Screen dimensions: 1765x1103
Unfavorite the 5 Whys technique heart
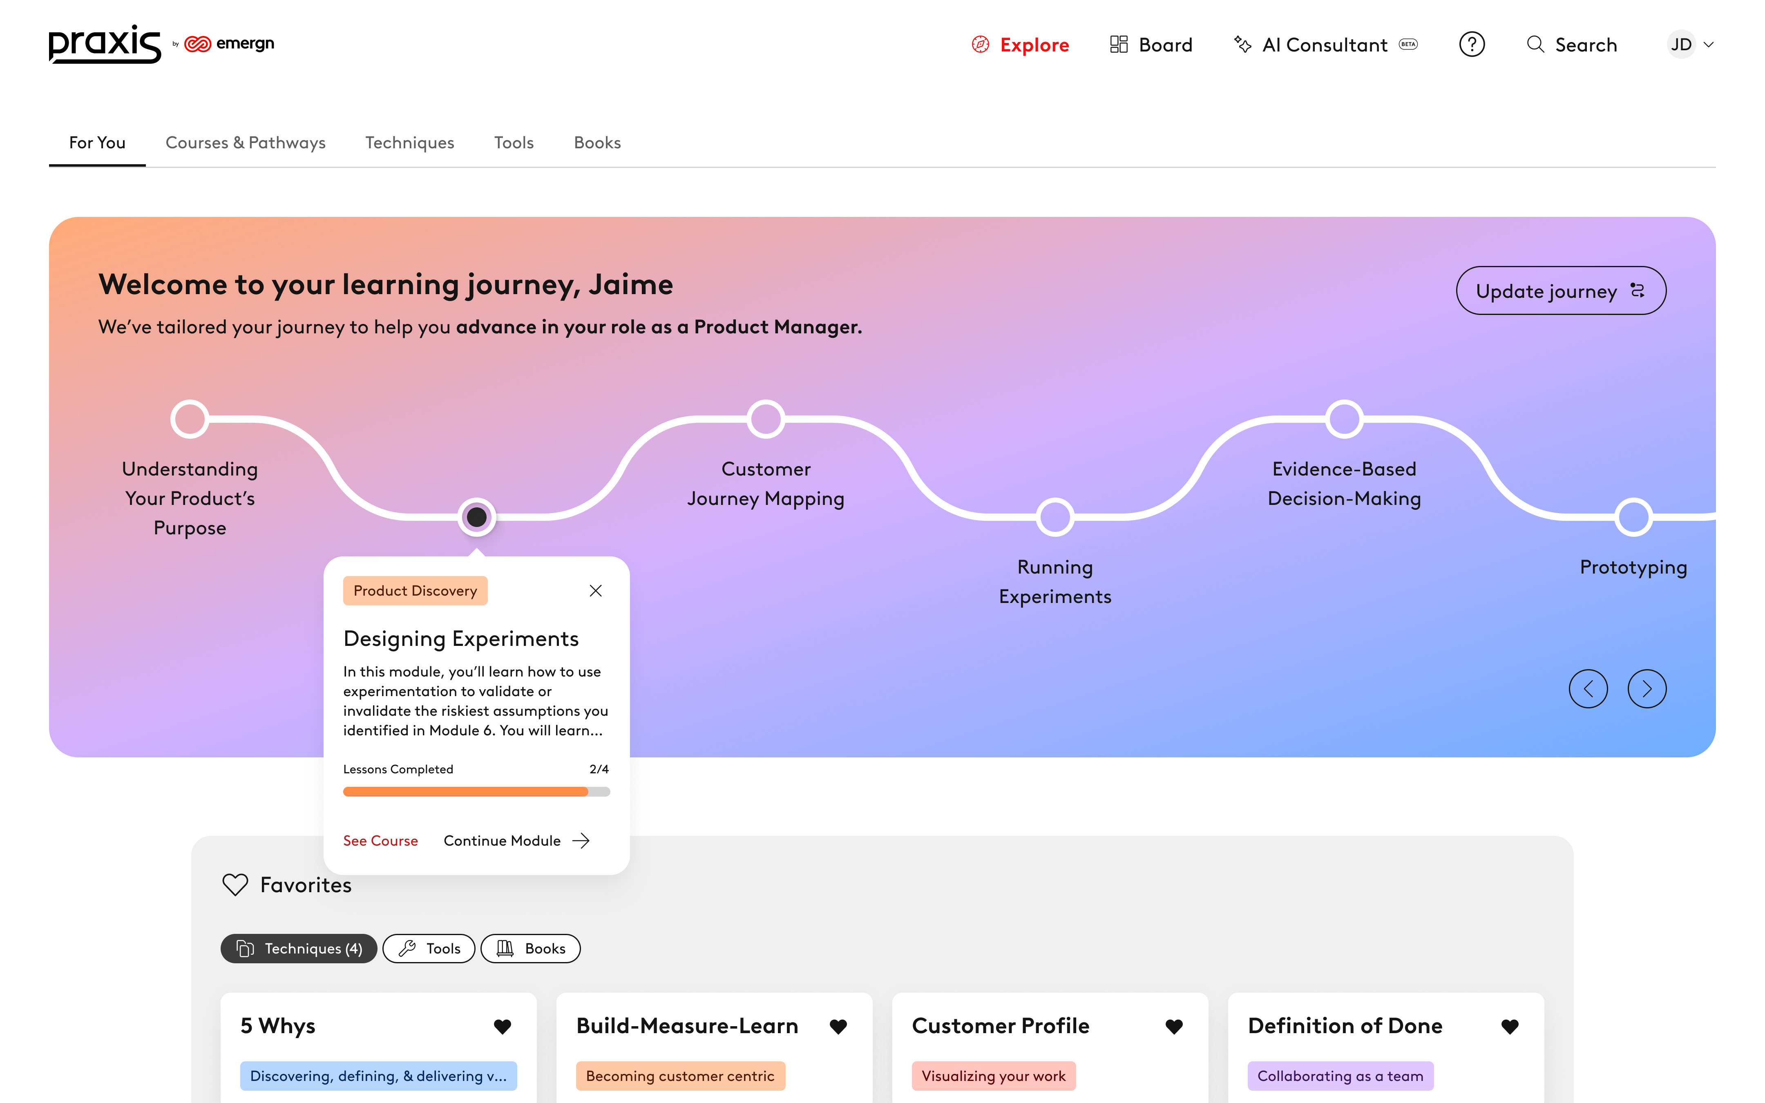coord(503,1026)
